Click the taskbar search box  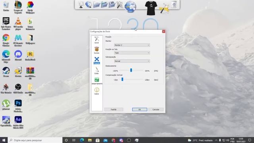(x=35, y=140)
